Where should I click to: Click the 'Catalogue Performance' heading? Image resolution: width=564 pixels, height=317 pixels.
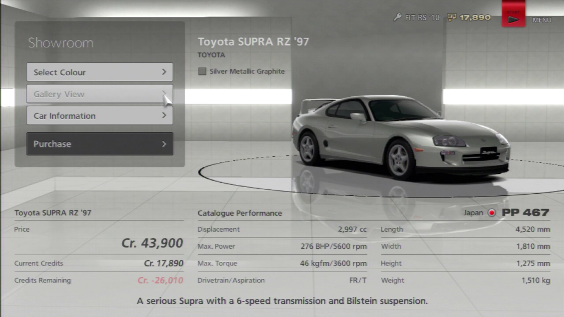tap(240, 213)
